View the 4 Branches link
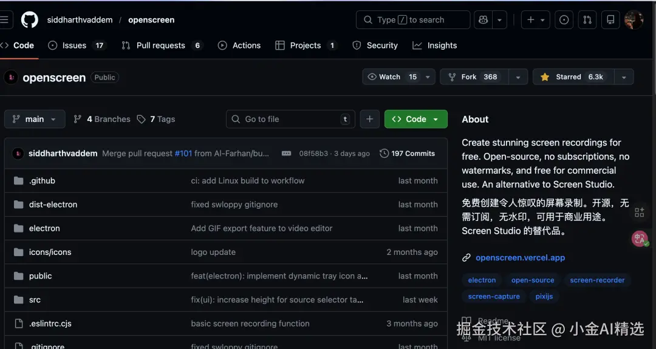The height and width of the screenshot is (349, 656). tap(102, 119)
